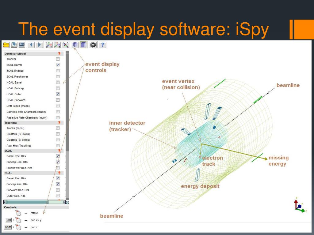Collapse the Tracking section header
Screen dimensions: 314x235
tap(33, 123)
